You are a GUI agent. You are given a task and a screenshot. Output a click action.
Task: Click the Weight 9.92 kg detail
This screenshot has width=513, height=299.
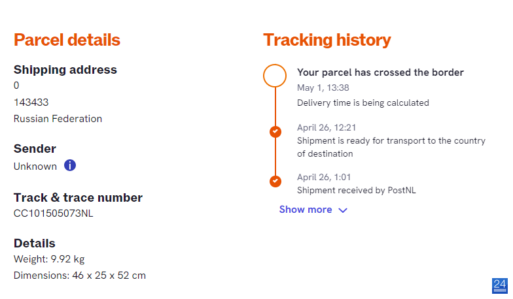tap(49, 259)
